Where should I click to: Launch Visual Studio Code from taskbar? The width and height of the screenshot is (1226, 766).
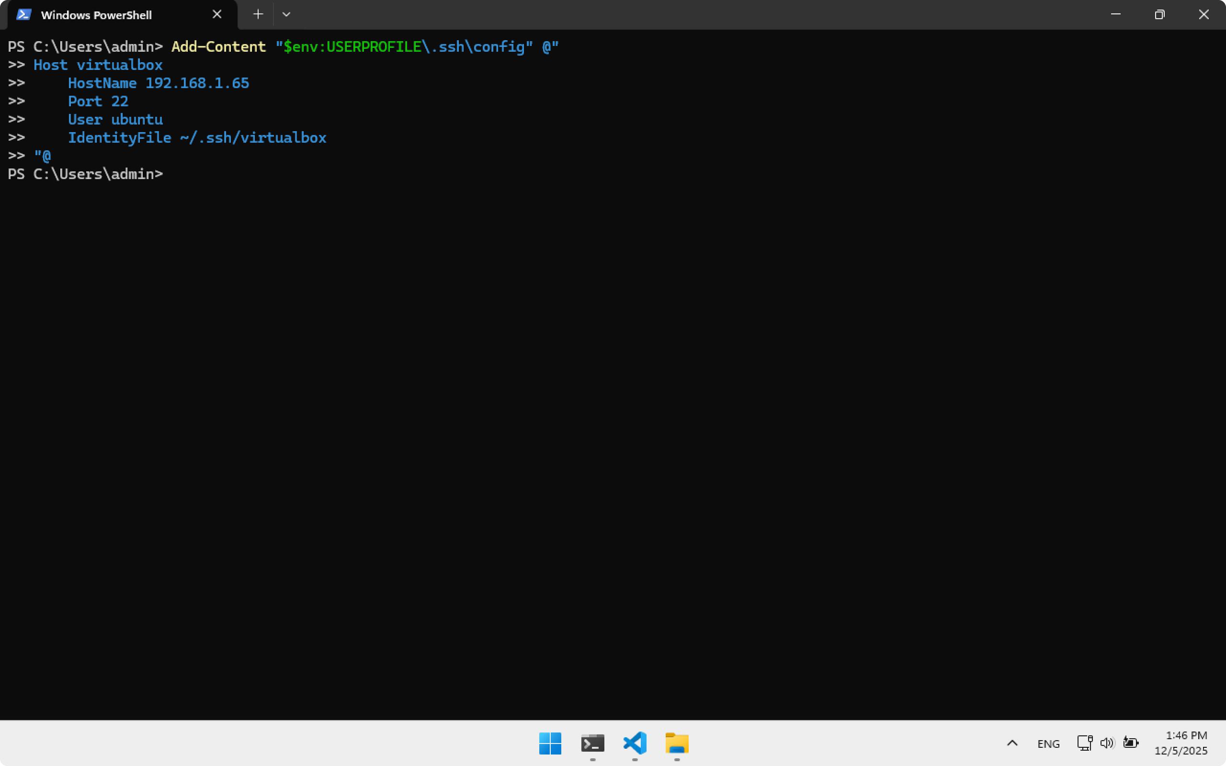[635, 743]
